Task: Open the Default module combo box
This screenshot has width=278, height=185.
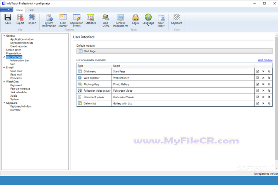Action: coord(175,51)
